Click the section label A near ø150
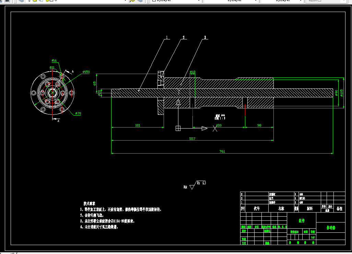Viewport: 352px width, 254px height. (x=72, y=72)
